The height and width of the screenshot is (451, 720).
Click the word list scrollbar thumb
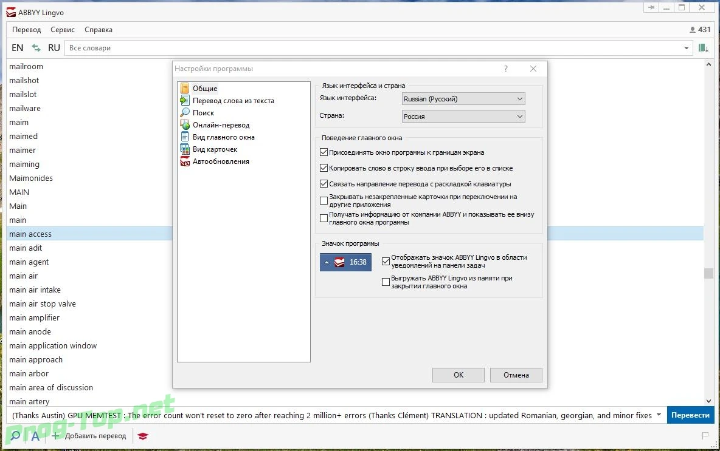708,273
